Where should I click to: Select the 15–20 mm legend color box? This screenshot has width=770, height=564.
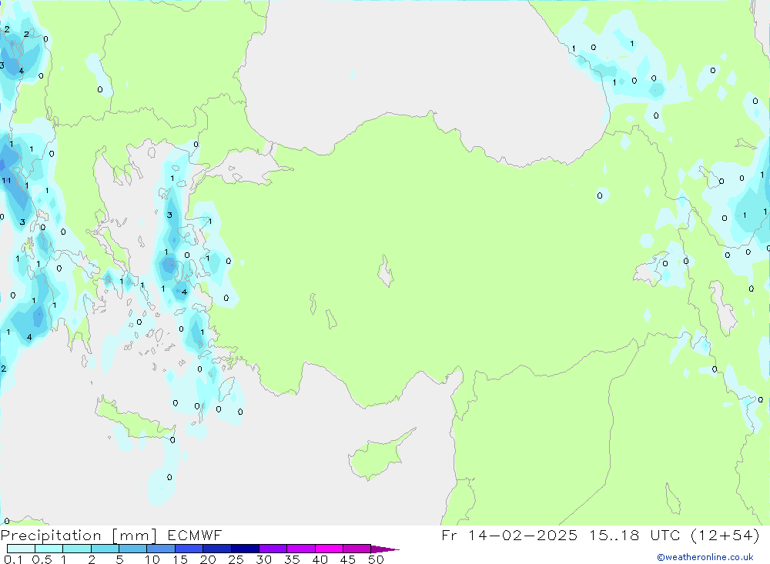[189, 549]
